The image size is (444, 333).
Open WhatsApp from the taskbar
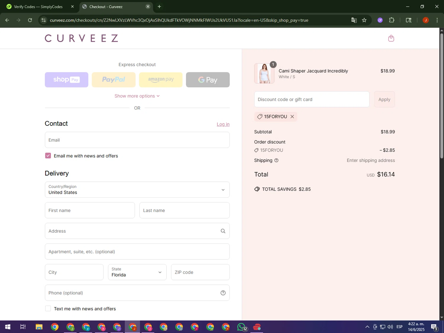click(242, 327)
